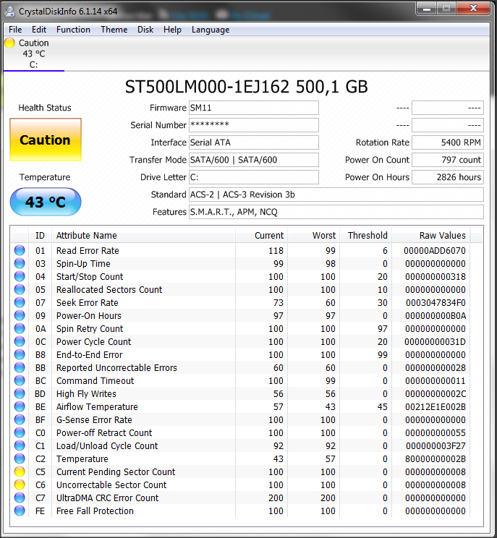Click the Raw Values column header
This screenshot has width=497, height=538.
(x=431, y=236)
